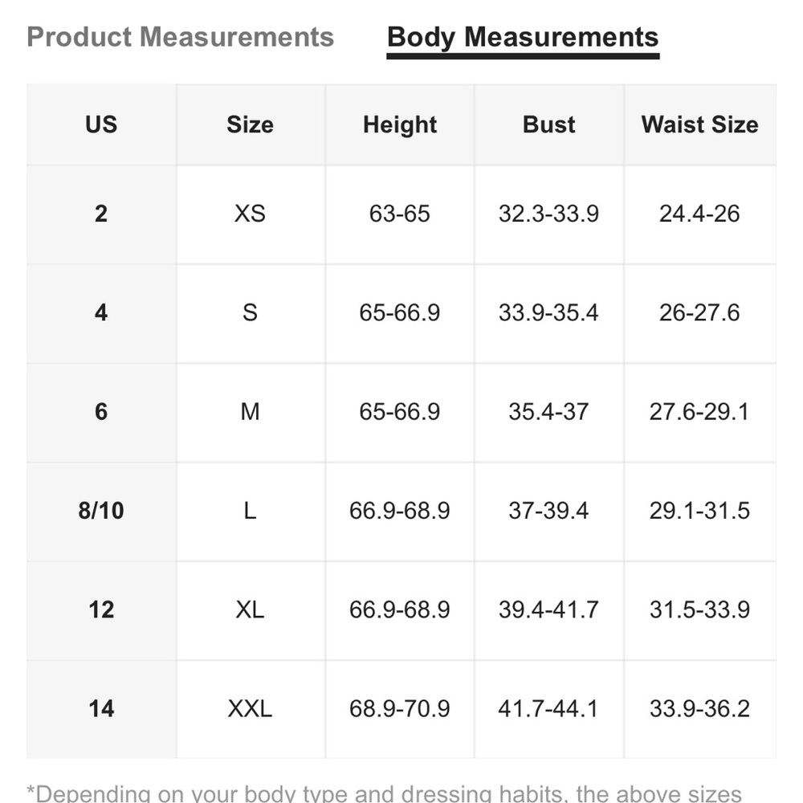Select the XL size cell
The image size is (803, 803).
[250, 609]
